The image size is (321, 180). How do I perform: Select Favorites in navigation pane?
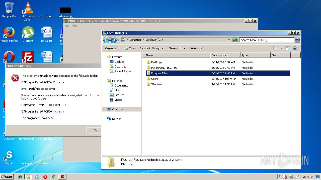[x=115, y=57]
